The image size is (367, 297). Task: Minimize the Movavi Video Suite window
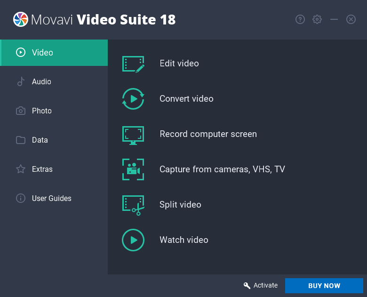(334, 19)
